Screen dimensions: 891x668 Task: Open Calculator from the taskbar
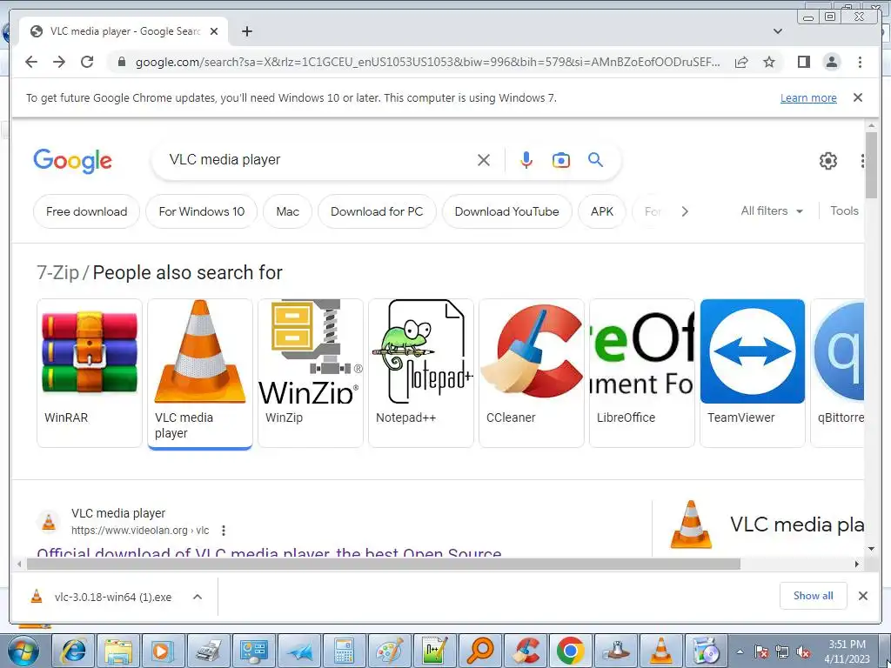[345, 651]
